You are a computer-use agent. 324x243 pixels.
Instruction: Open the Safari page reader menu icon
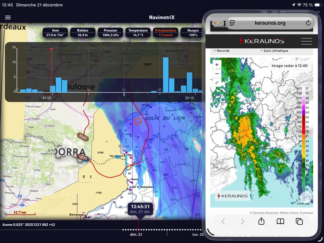[x=232, y=23]
